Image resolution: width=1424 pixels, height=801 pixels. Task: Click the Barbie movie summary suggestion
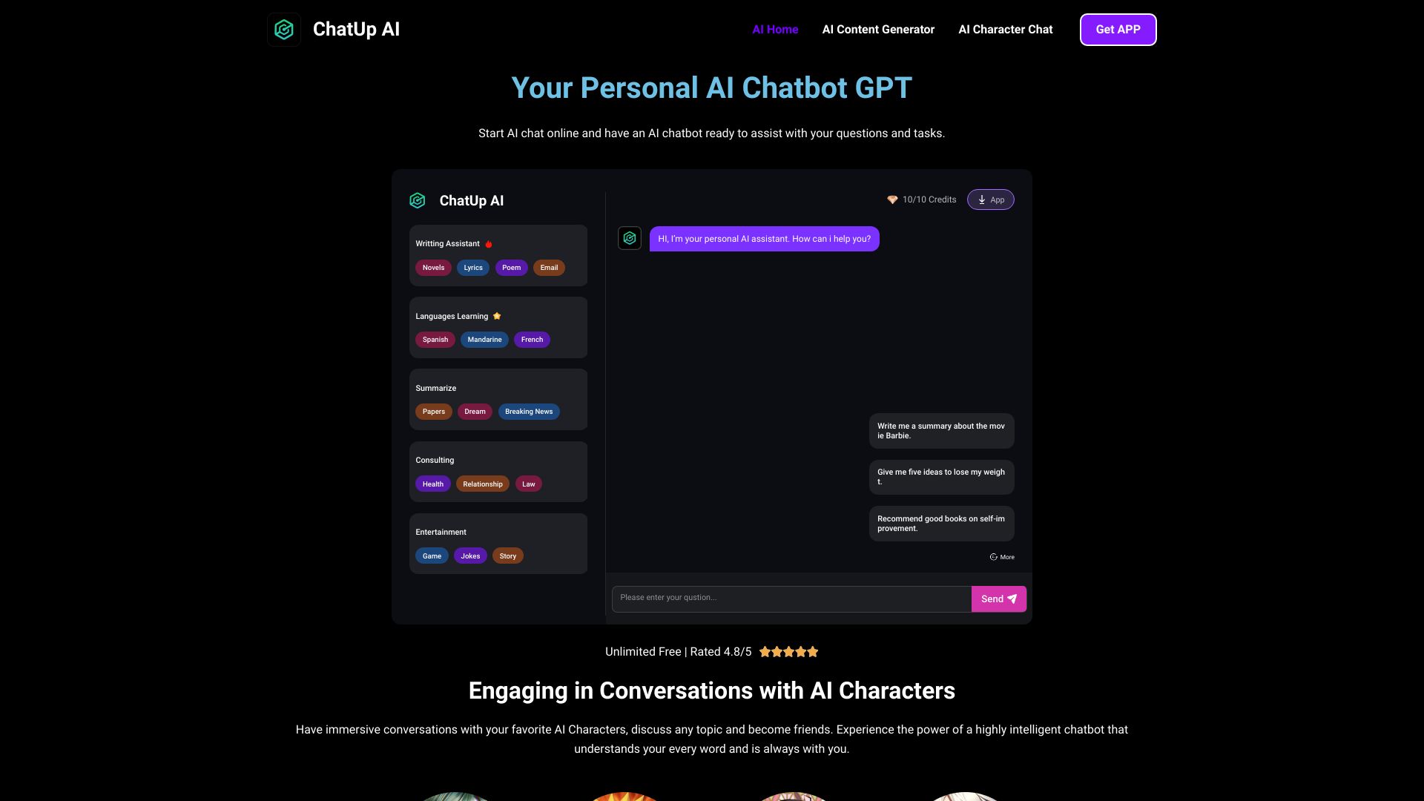click(x=941, y=430)
